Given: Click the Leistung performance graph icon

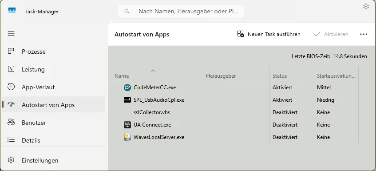Looking at the screenshot, I should coord(11,69).
